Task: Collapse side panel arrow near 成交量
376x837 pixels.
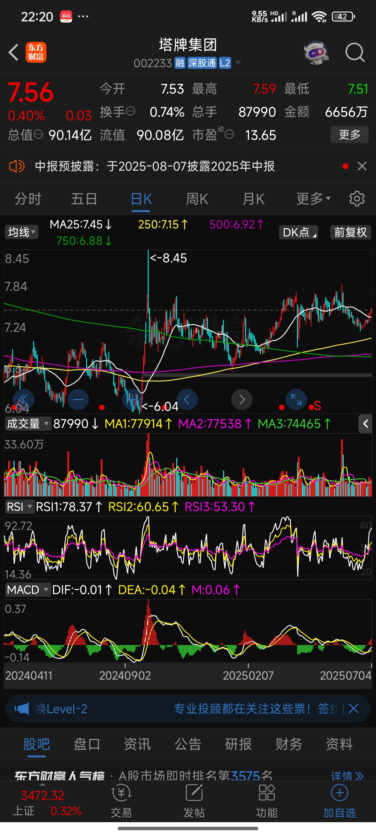Action: coord(365,424)
